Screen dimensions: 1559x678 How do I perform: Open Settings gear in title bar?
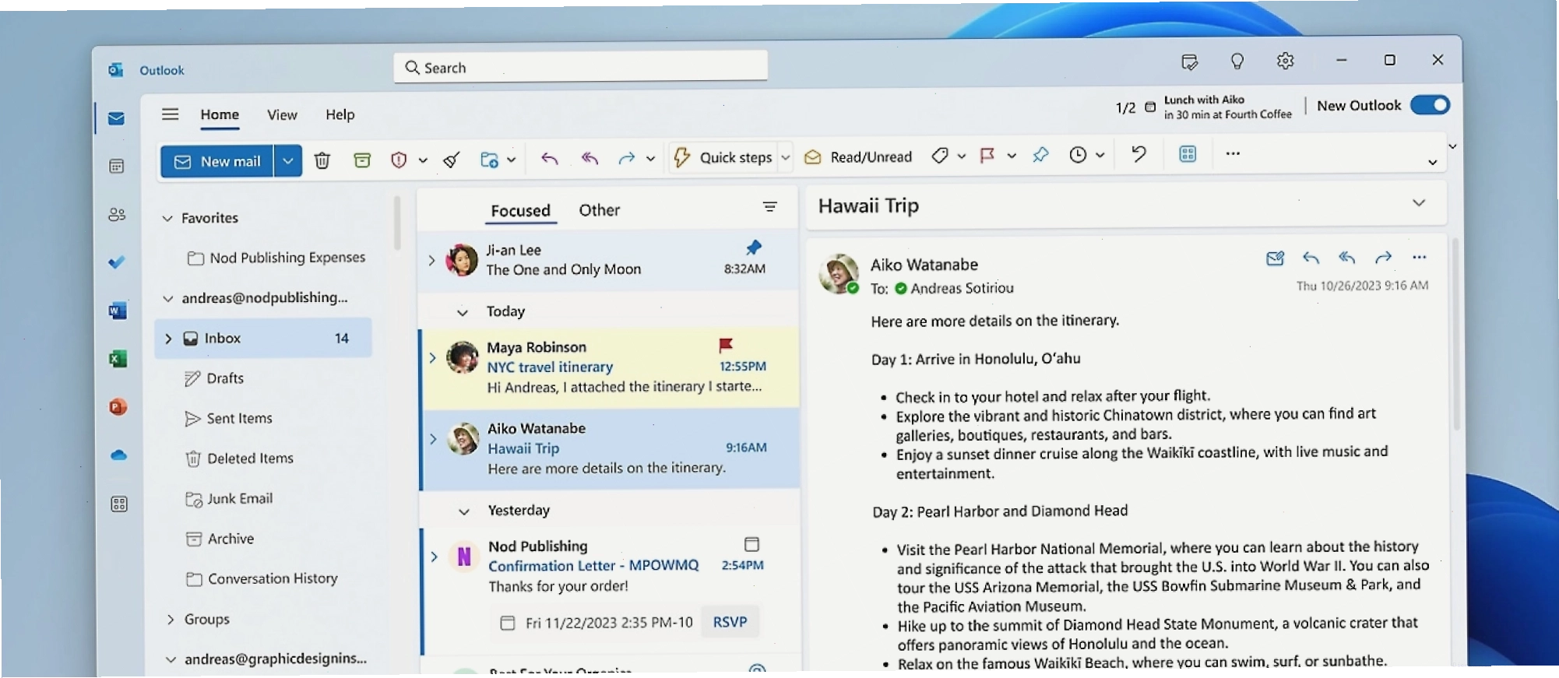(1285, 61)
